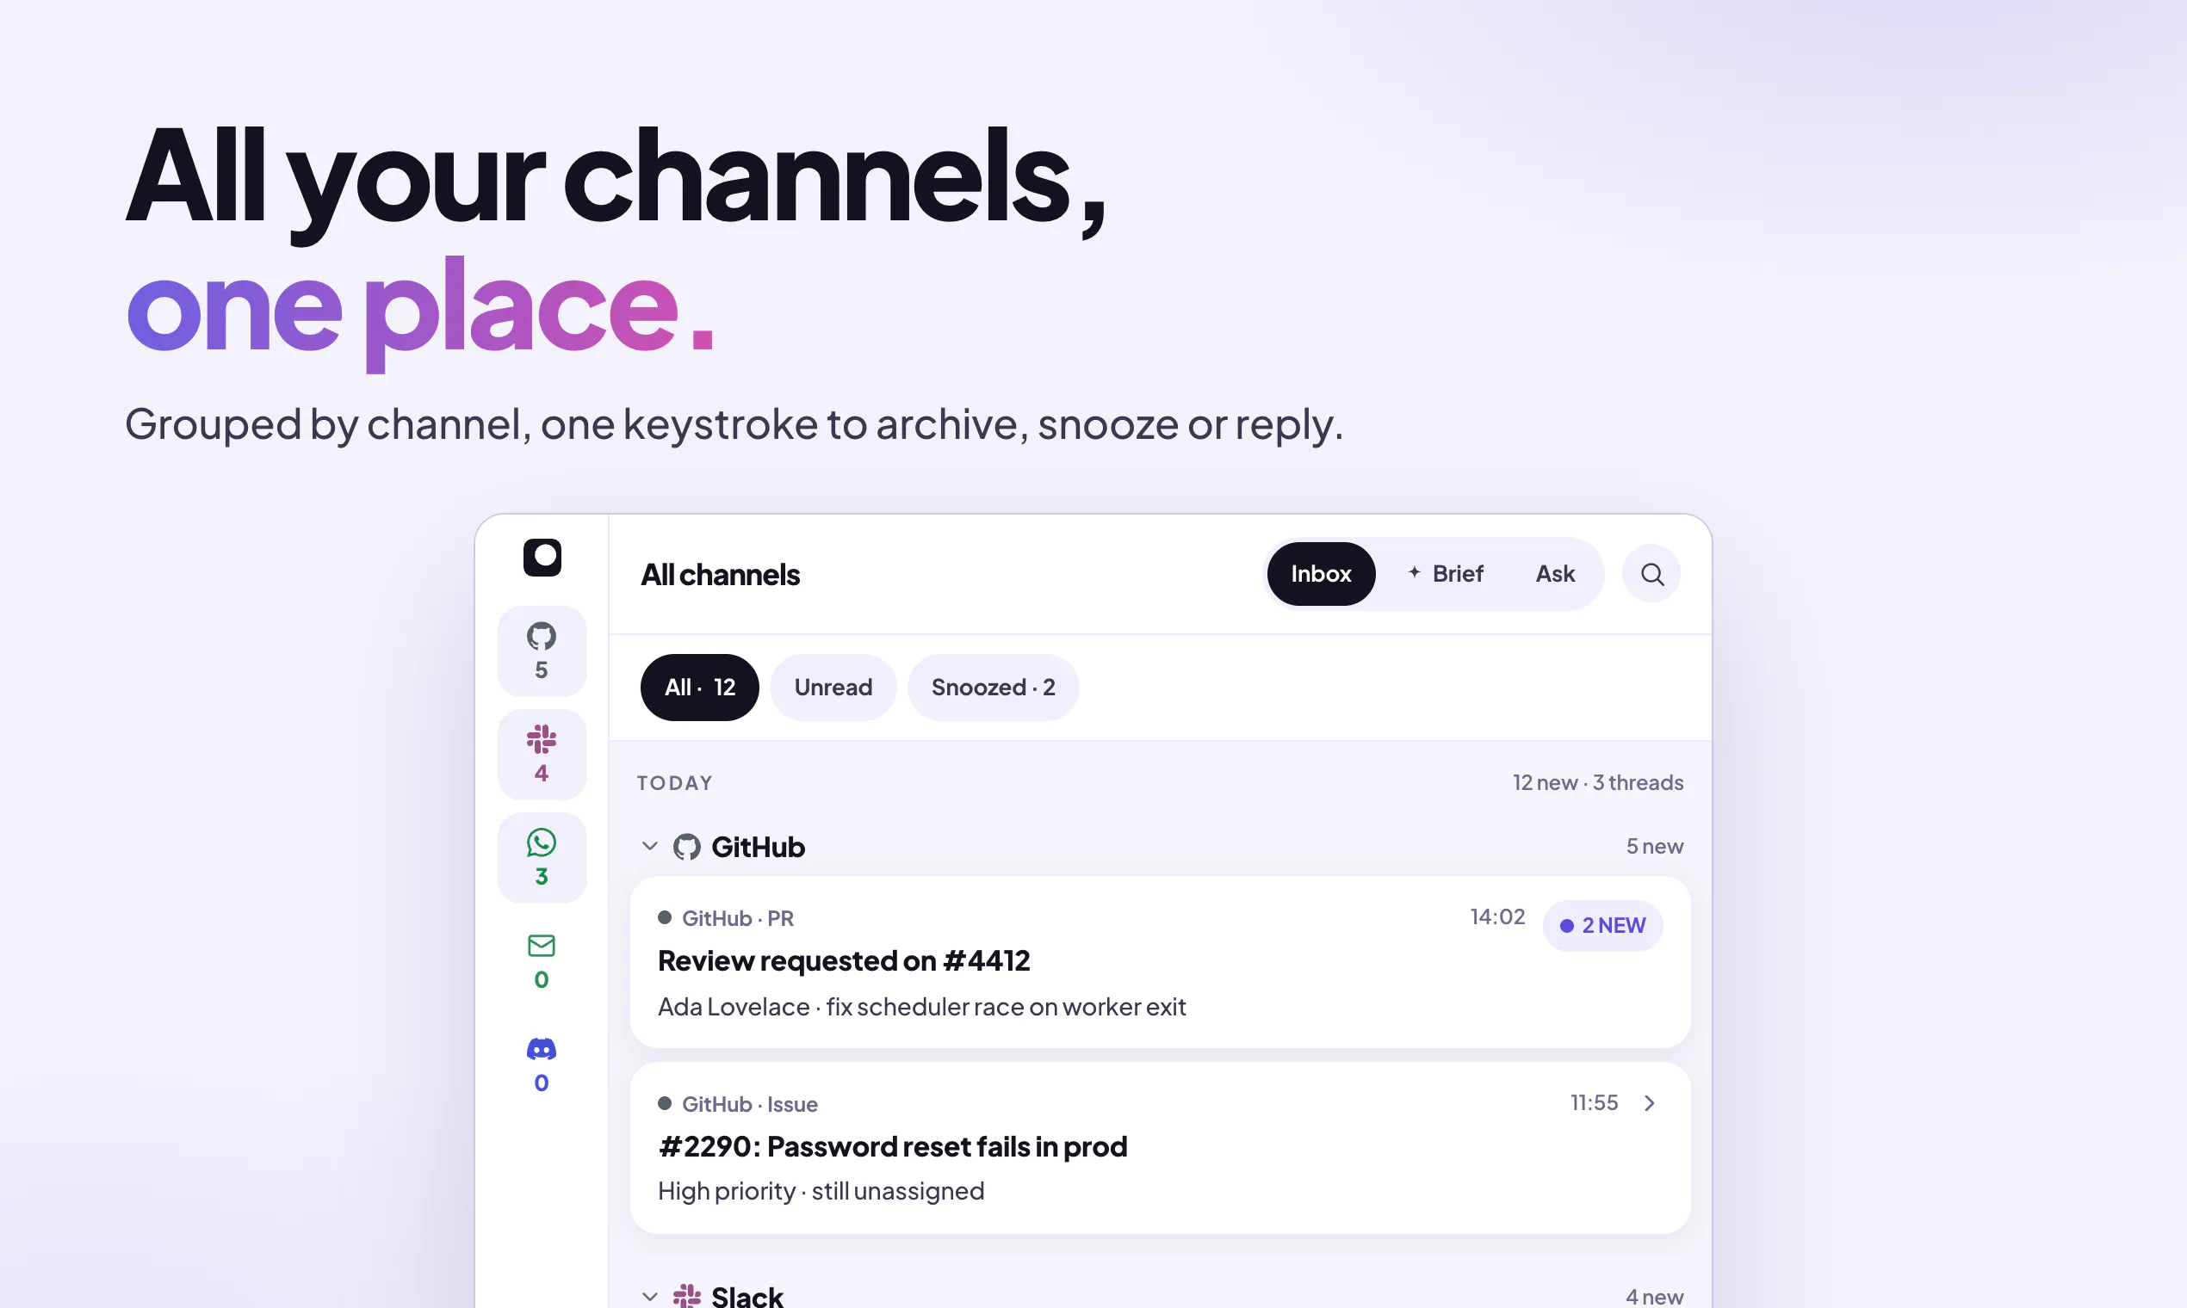Select the All · 12 filter
The image size is (2187, 1308).
699,688
